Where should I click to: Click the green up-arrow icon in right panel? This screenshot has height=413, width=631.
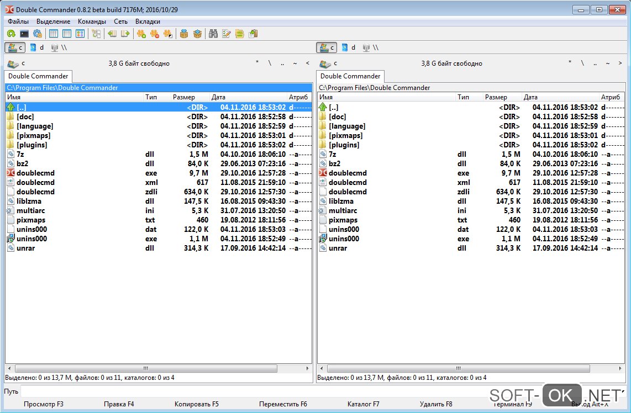point(323,107)
